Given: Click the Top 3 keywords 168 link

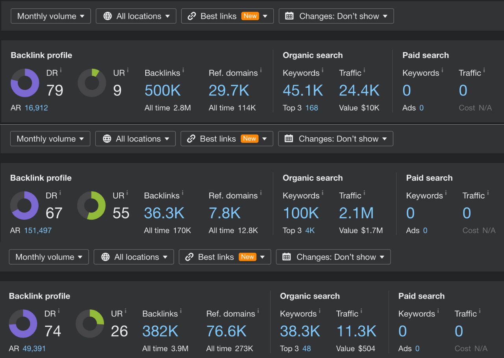Looking at the screenshot, I should tap(311, 108).
